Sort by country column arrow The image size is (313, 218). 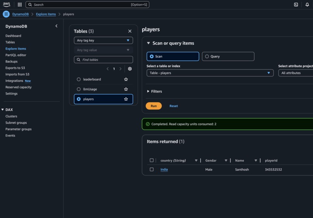click(196, 160)
